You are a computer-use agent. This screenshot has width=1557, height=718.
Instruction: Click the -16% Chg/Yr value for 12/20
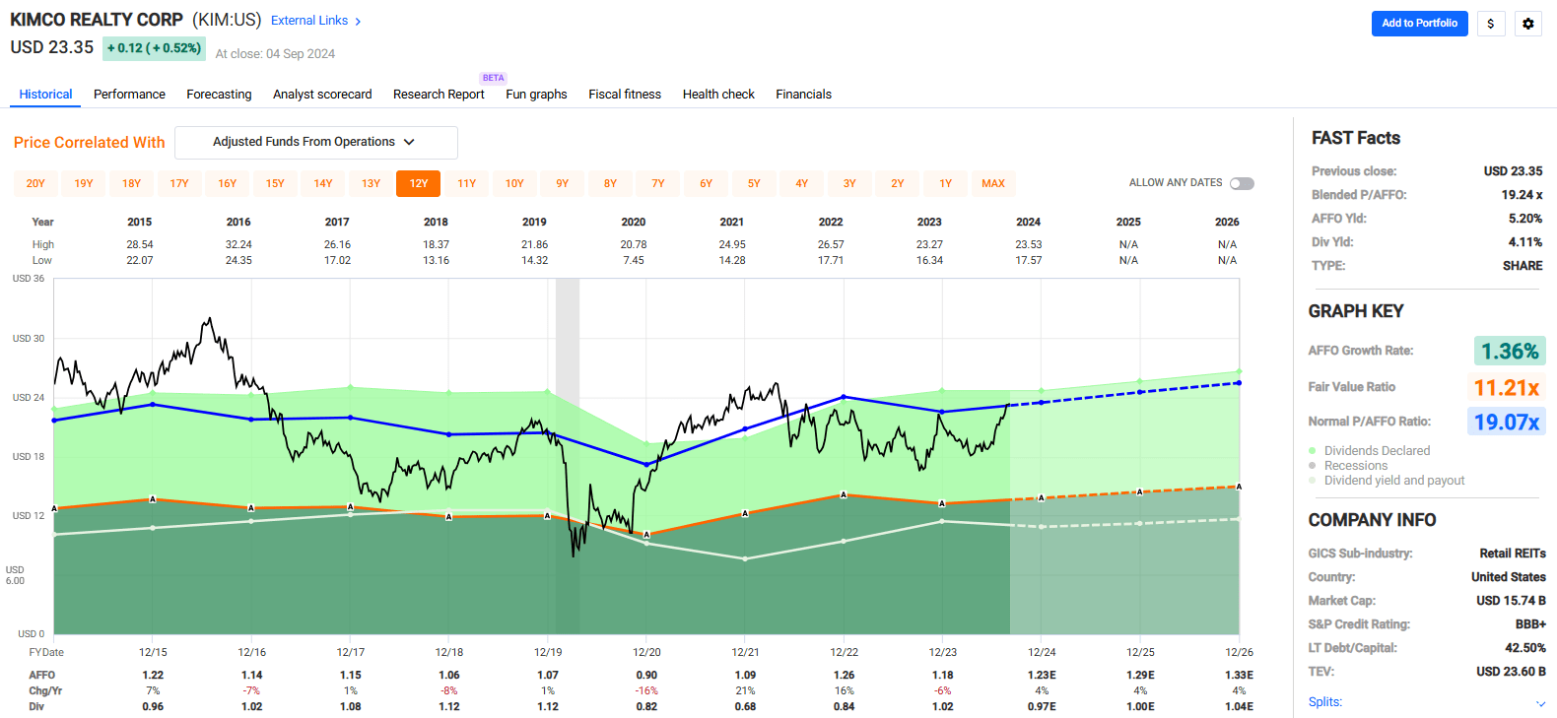[646, 691]
